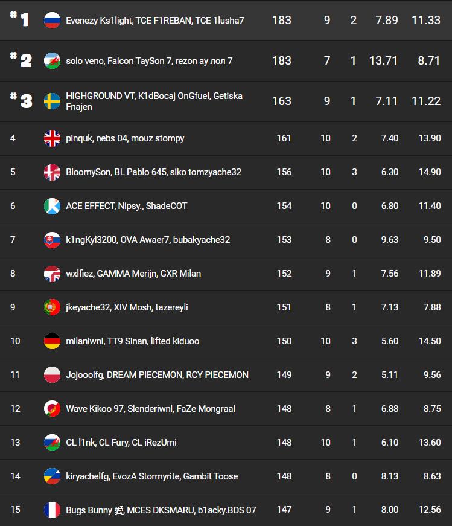
Task: Click the Swedish flag icon beside HIGHGROUND VT
Action: pyautogui.click(x=52, y=101)
